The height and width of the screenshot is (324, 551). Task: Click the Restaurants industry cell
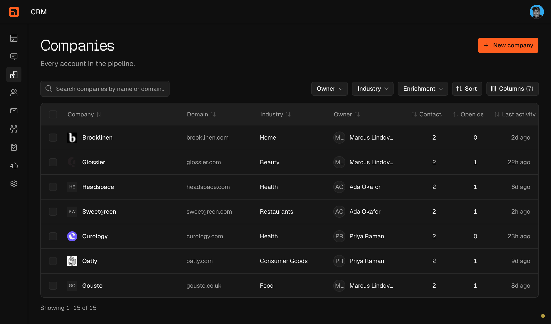277,212
